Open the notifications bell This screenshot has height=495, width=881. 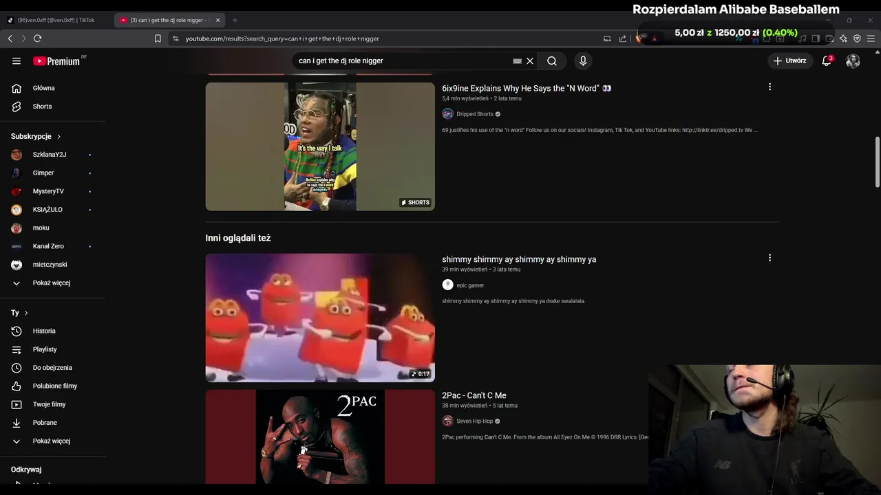click(x=827, y=61)
